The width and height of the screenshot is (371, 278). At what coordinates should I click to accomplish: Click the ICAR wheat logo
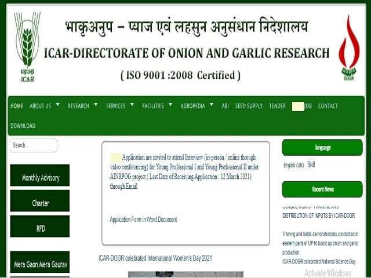27,47
